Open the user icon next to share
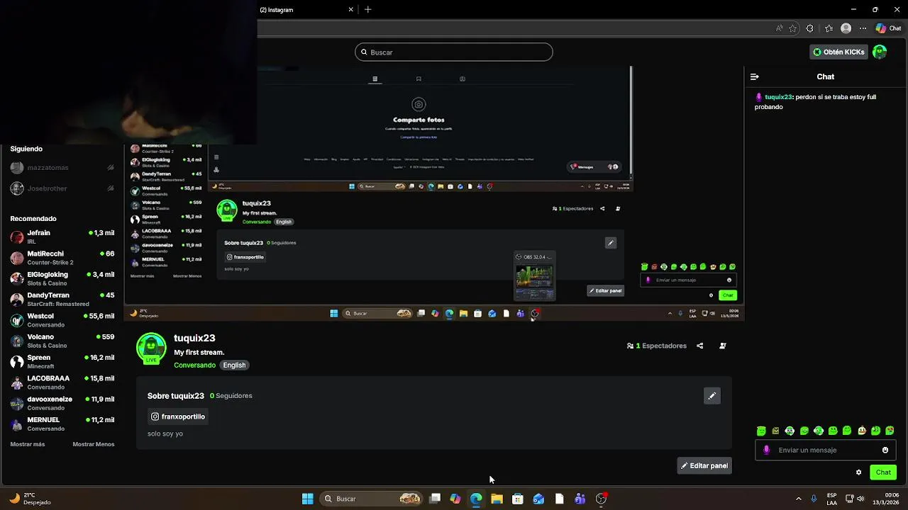The image size is (908, 510). (723, 346)
